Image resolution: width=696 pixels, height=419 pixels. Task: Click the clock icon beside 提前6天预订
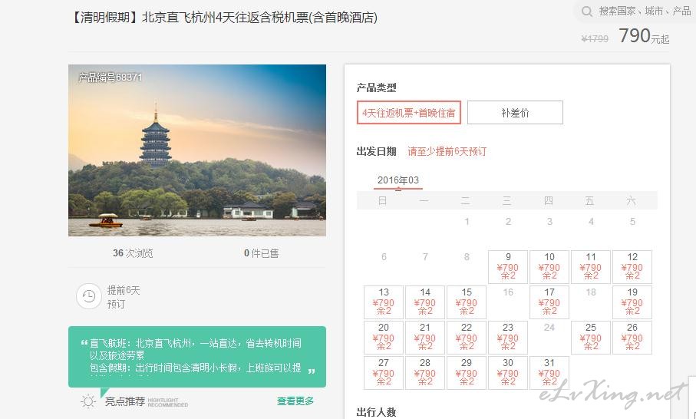89,296
